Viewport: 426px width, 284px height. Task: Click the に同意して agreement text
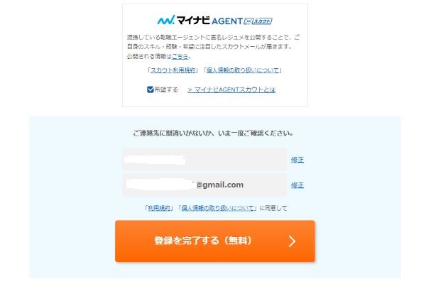point(273,208)
